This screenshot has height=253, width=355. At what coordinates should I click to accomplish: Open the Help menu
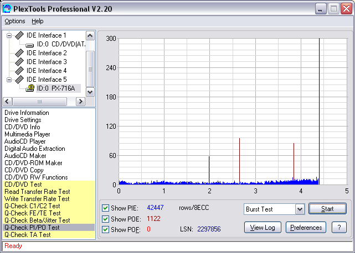pyautogui.click(x=38, y=21)
